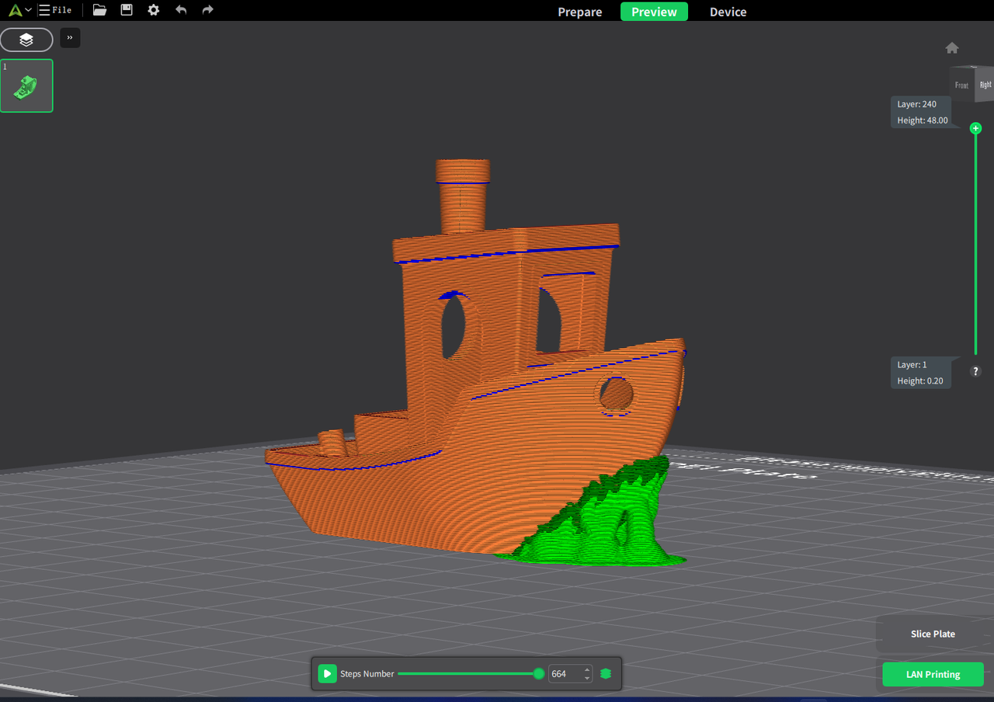
Task: Select plate 1 thumbnail
Action: (x=26, y=85)
